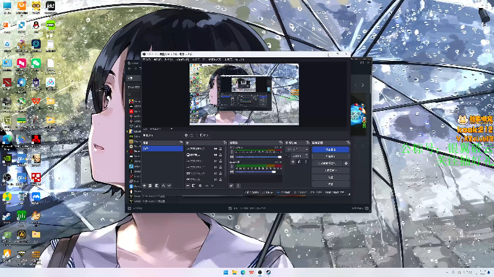Viewport: 494px width, 277px height.
Task: Open the WeChat desktop icon
Action: 36,63
